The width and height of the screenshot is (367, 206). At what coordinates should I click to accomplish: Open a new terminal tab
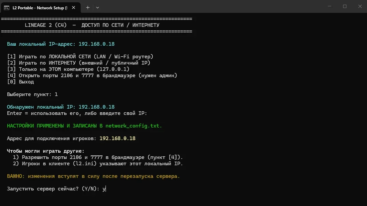tap(88, 8)
